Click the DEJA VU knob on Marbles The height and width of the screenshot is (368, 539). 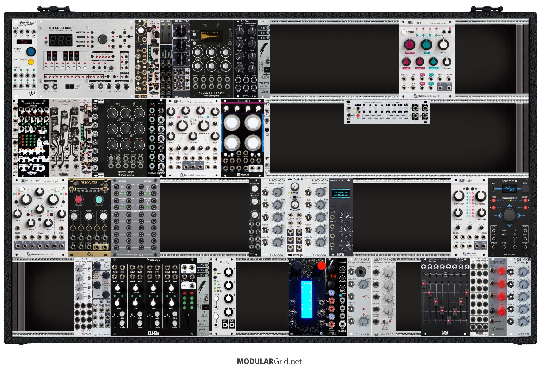40,192
